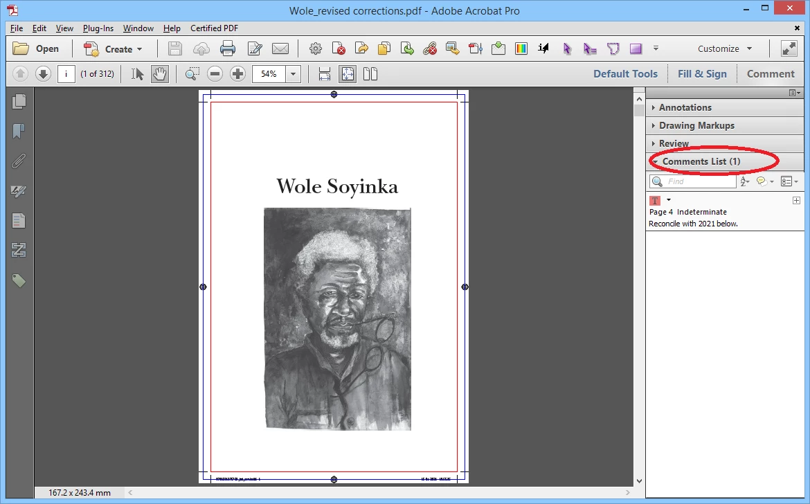Open the Comment pane tab

[x=771, y=74]
